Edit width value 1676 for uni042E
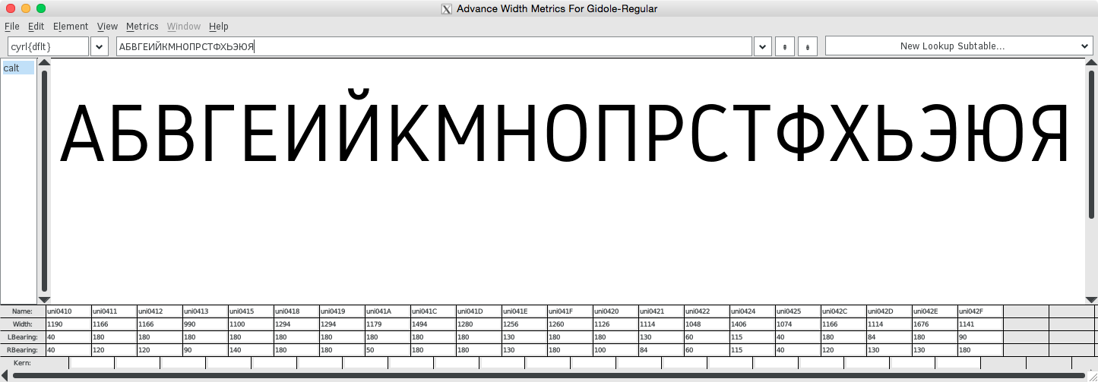The height and width of the screenshot is (382, 1098). coord(935,324)
